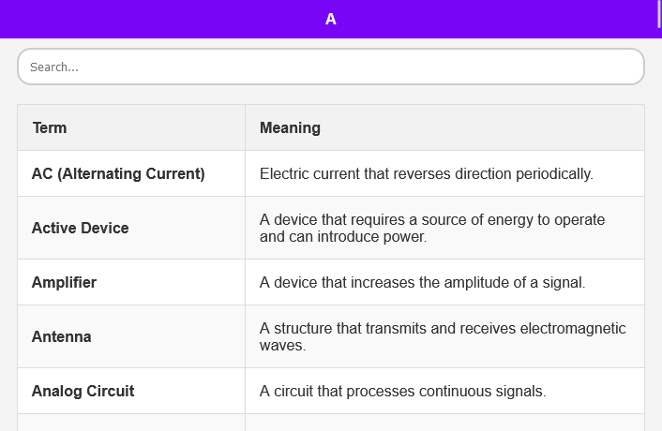
Task: Click 'and can introduce power.' text line
Action: click(x=343, y=237)
